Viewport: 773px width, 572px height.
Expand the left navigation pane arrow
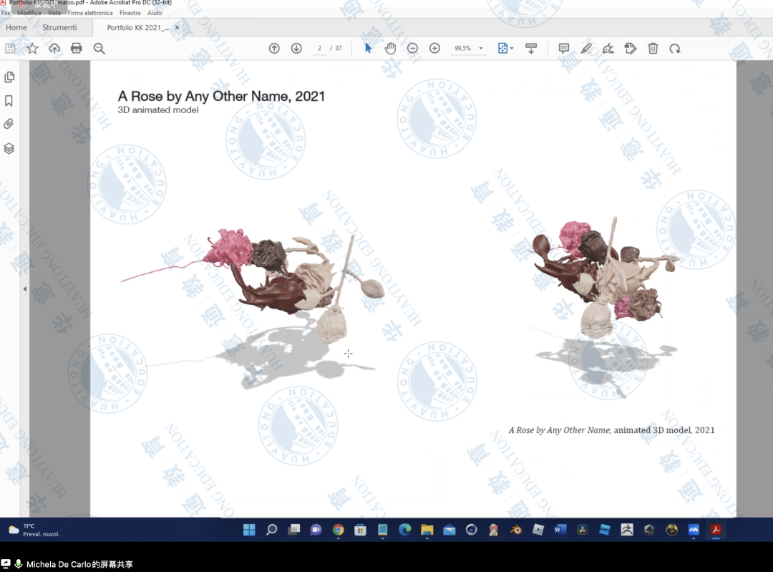click(x=25, y=289)
